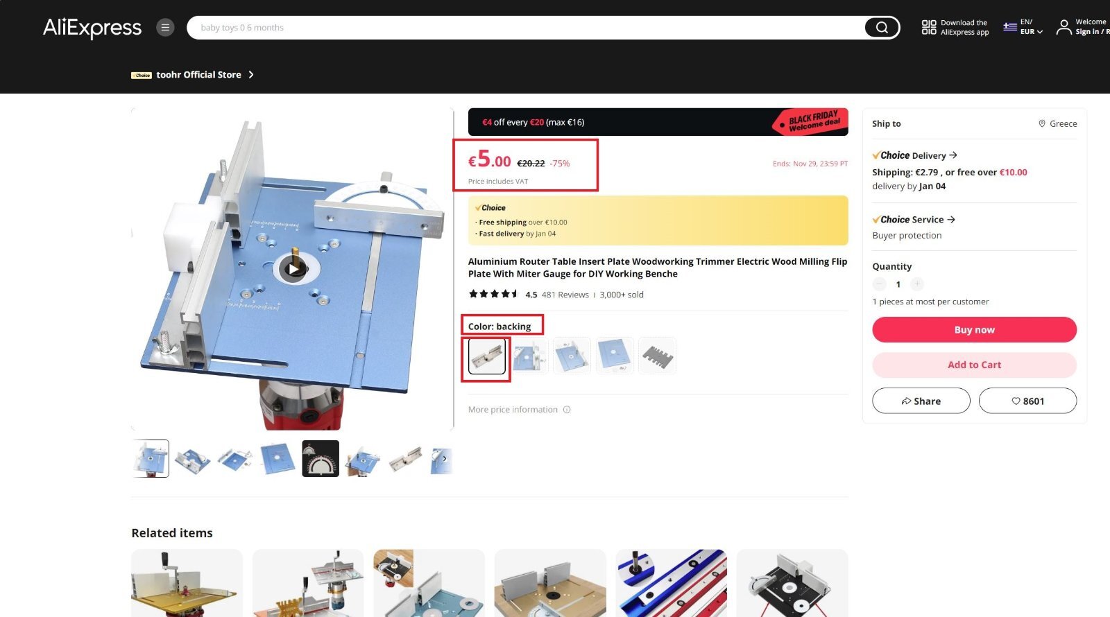Show next gallery thumbnails with arrow
Image resolution: width=1110 pixels, height=617 pixels.
[445, 459]
